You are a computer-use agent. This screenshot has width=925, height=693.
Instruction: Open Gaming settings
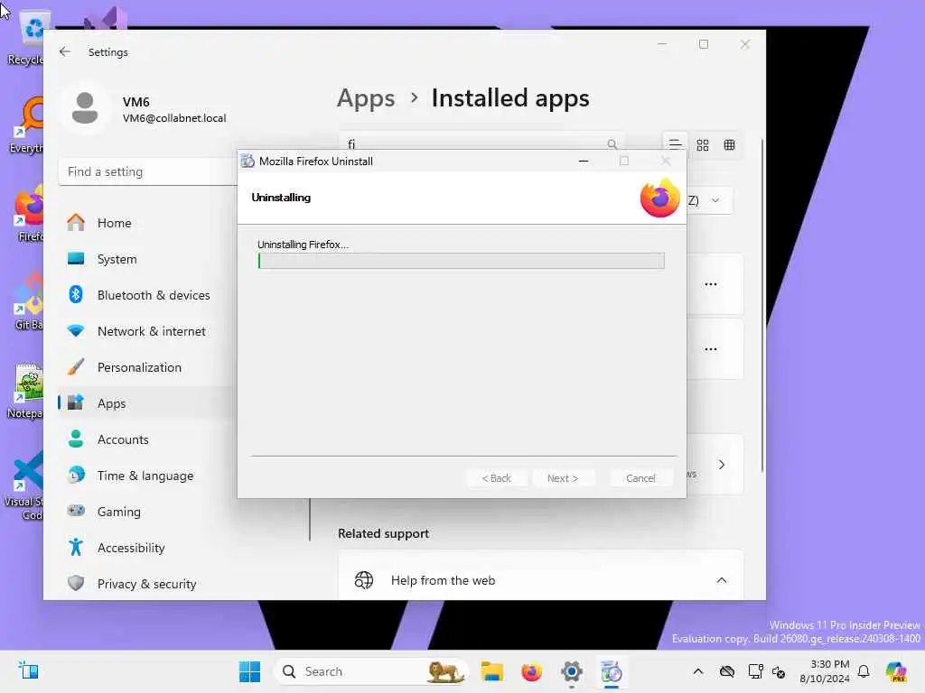pyautogui.click(x=118, y=512)
